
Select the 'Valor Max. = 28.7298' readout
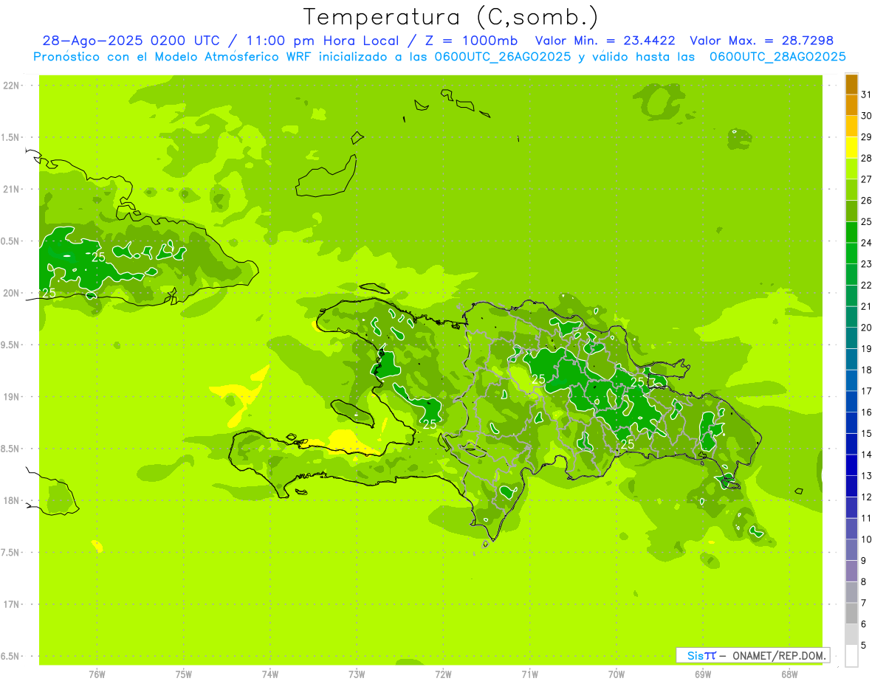click(761, 41)
